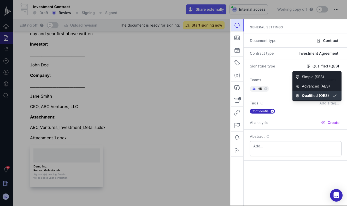Open the play circle icon in left sidebar

tap(6, 72)
